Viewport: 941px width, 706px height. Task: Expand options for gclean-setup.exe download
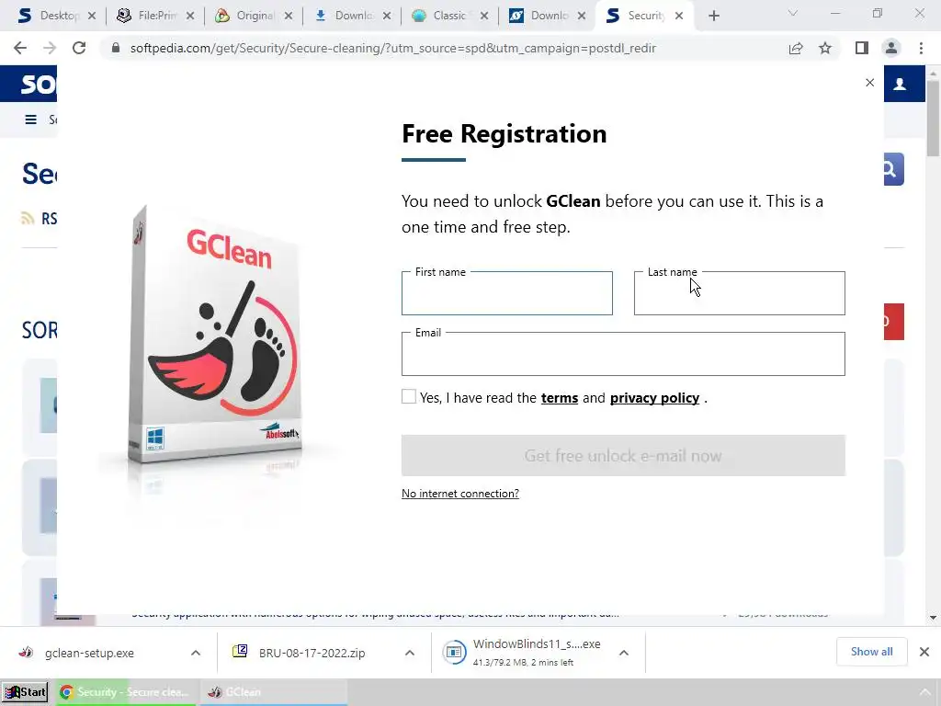(x=196, y=653)
